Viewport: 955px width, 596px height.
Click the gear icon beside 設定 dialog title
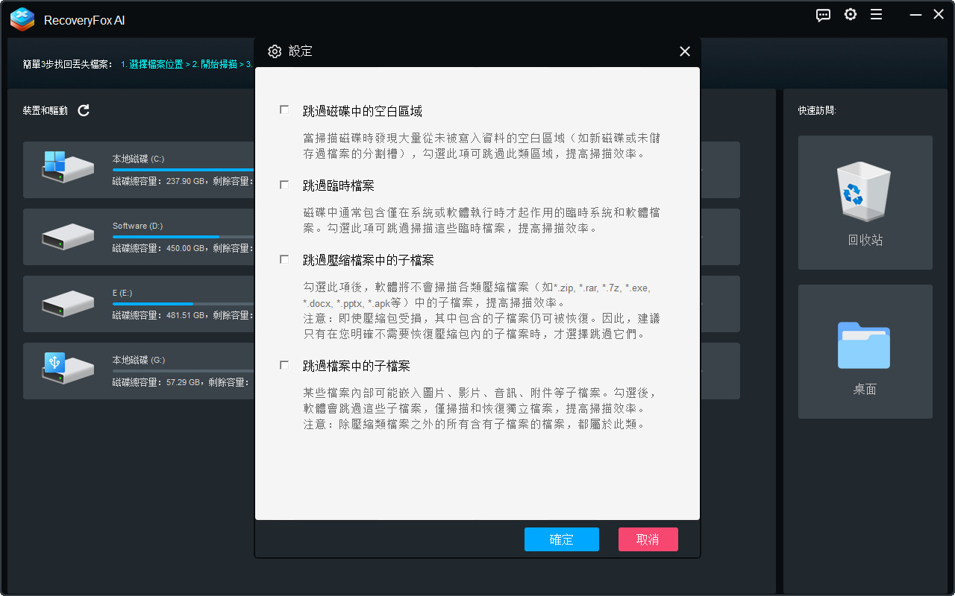[x=275, y=51]
